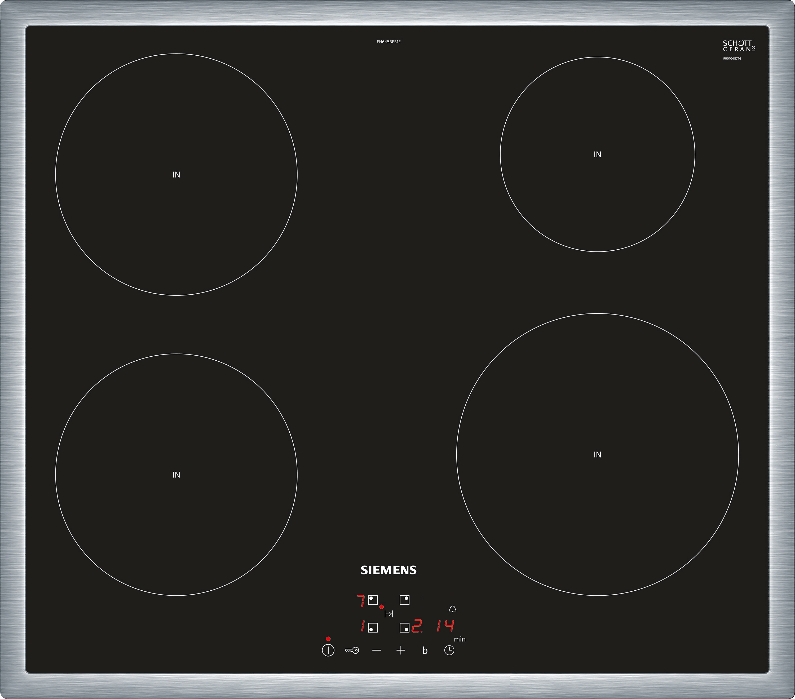Select the rear-left cooking zone square
The width and height of the screenshot is (795, 699).
373,600
